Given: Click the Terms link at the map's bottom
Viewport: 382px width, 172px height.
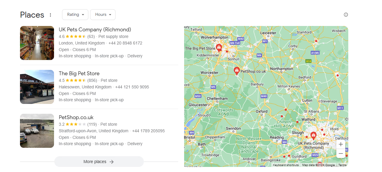Looking at the screenshot, I should click(342, 165).
